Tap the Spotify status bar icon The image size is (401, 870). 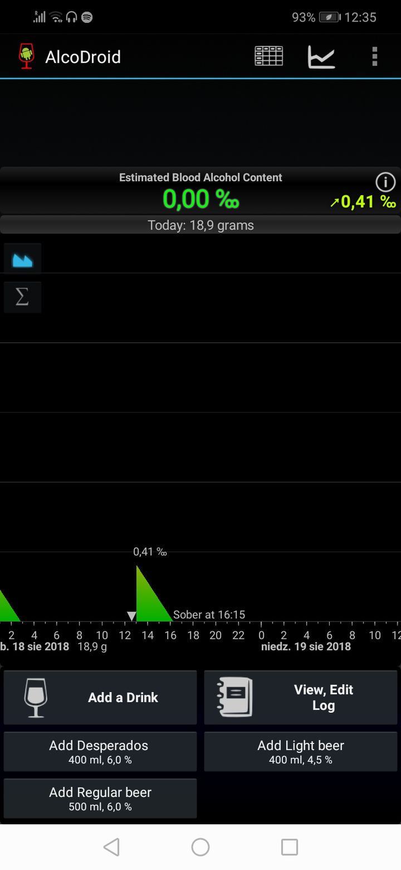[87, 17]
